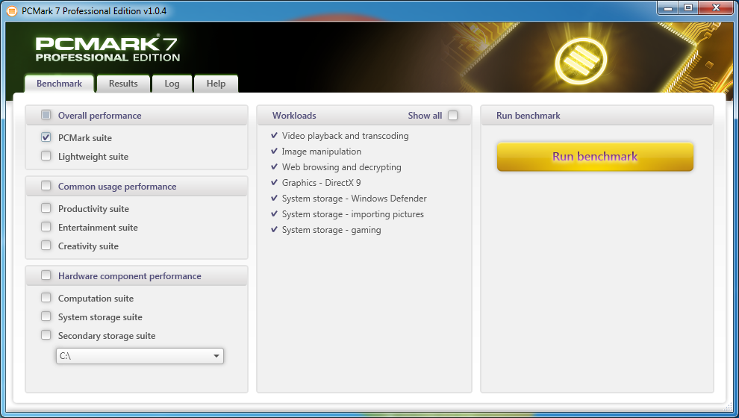739x418 pixels.
Task: Click System storage - Windows Defender entry
Action: 349,199
